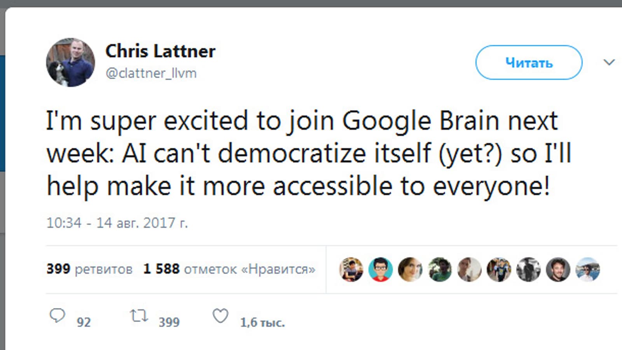
Task: Click the tweet timestamp 10:34 - 14 авг. 2017
Action: point(117,223)
